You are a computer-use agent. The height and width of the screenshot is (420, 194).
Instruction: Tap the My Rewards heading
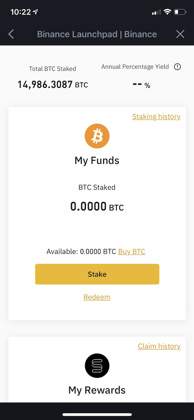pos(97,390)
